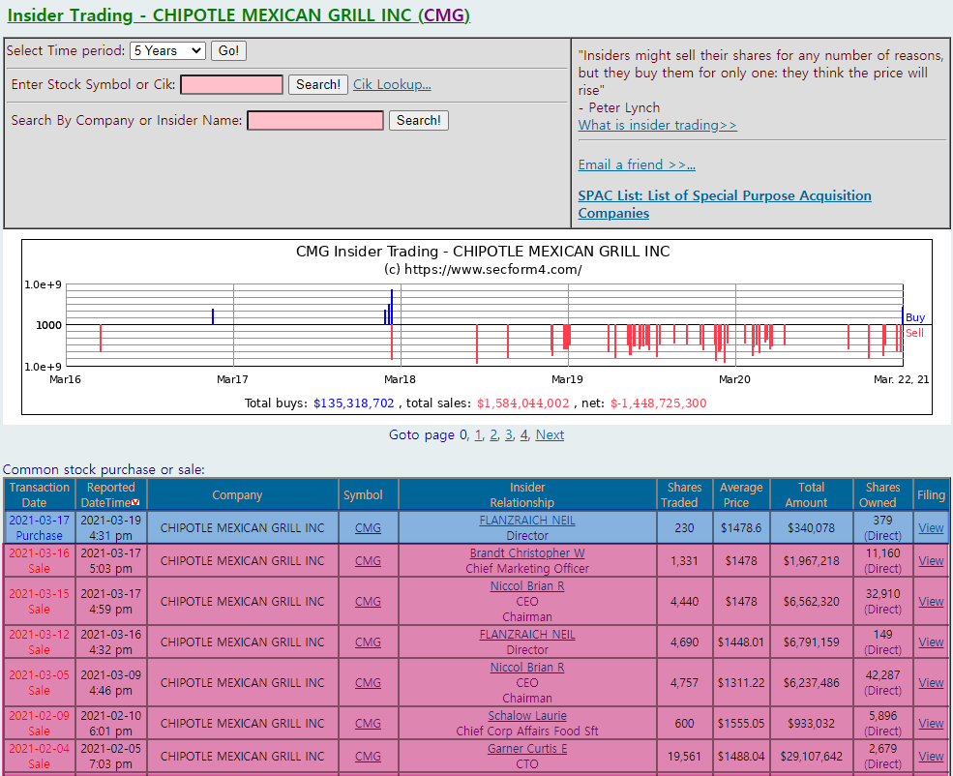
Task: View filing for 2021-02-09 Sale
Action: [x=931, y=723]
